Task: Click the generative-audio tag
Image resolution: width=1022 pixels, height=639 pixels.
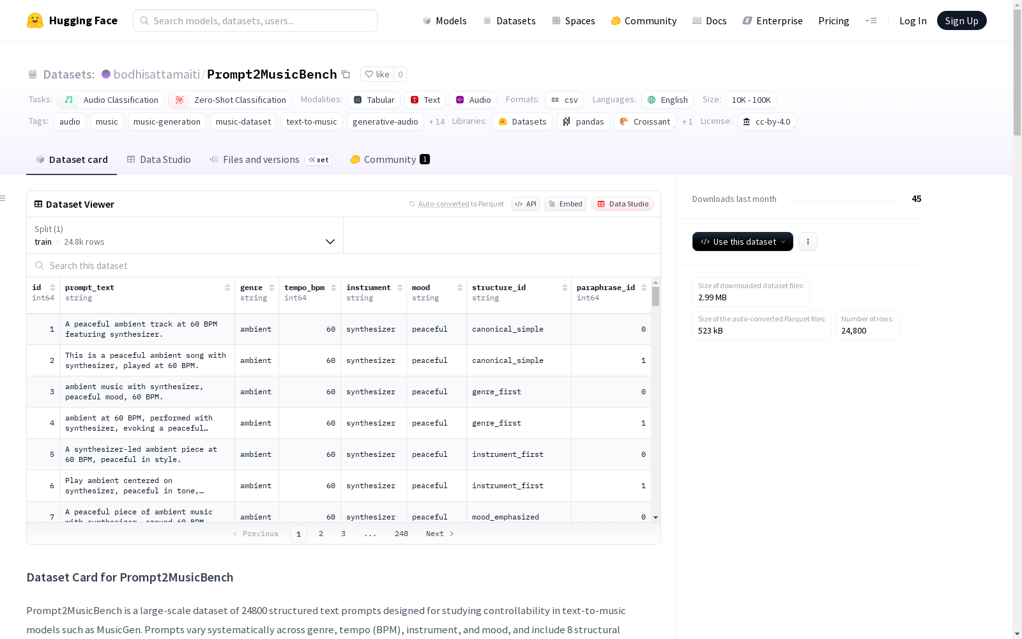Action: [385, 121]
